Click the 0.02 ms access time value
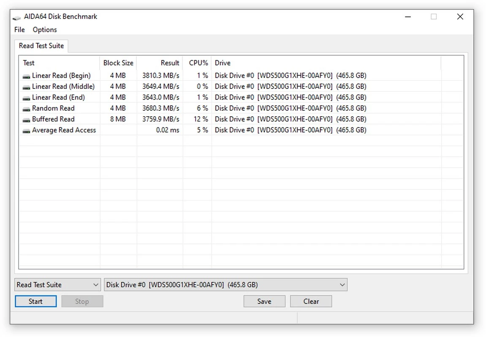The width and height of the screenshot is (486, 337). (x=167, y=130)
